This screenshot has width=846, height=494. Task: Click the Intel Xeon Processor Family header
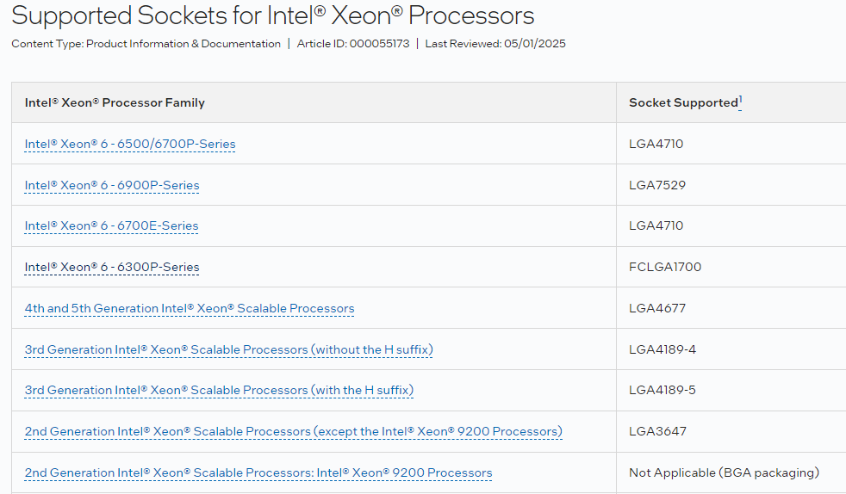[115, 102]
